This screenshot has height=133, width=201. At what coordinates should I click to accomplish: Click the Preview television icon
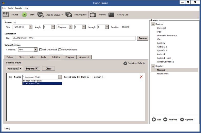point(93,15)
